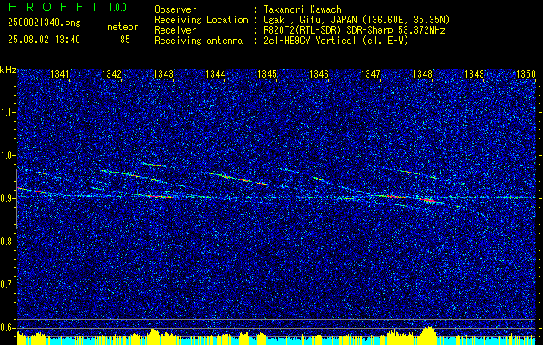
Task: Click the 0.8 frequency axis label
Action: pyautogui.click(x=7, y=241)
